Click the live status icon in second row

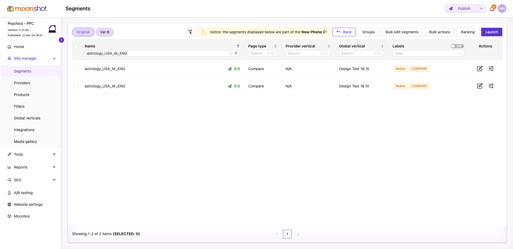click(x=237, y=86)
